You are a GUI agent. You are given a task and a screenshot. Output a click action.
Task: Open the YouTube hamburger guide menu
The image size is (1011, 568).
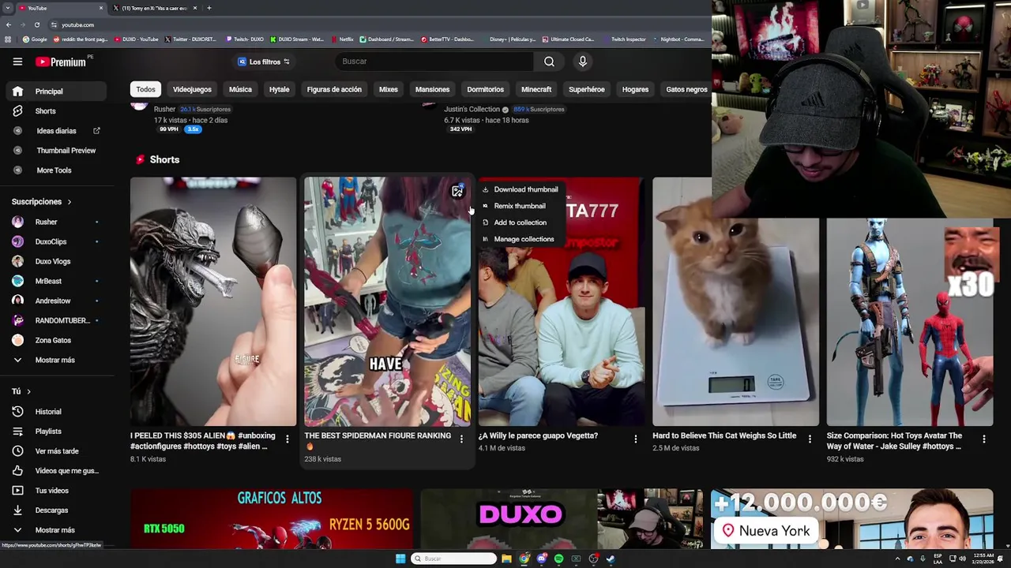coord(17,62)
